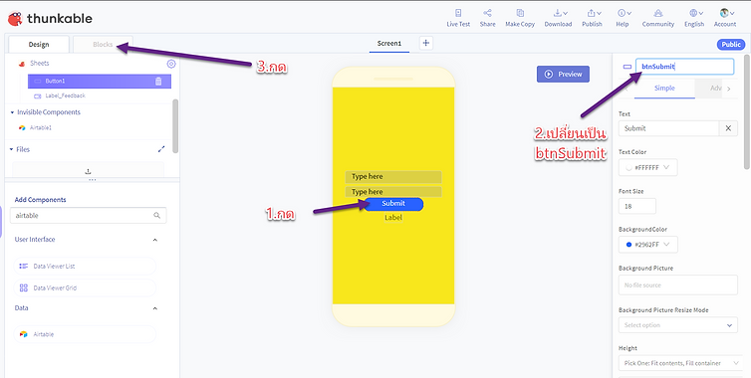Collapse Invisible Components section
Image resolution: width=751 pixels, height=378 pixels.
coord(12,112)
